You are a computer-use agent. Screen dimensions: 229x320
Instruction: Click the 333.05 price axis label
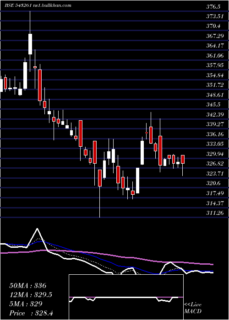pos(215,144)
